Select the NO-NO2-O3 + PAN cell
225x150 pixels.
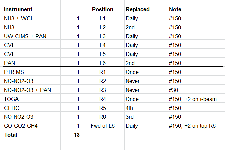pyautogui.click(x=27, y=90)
